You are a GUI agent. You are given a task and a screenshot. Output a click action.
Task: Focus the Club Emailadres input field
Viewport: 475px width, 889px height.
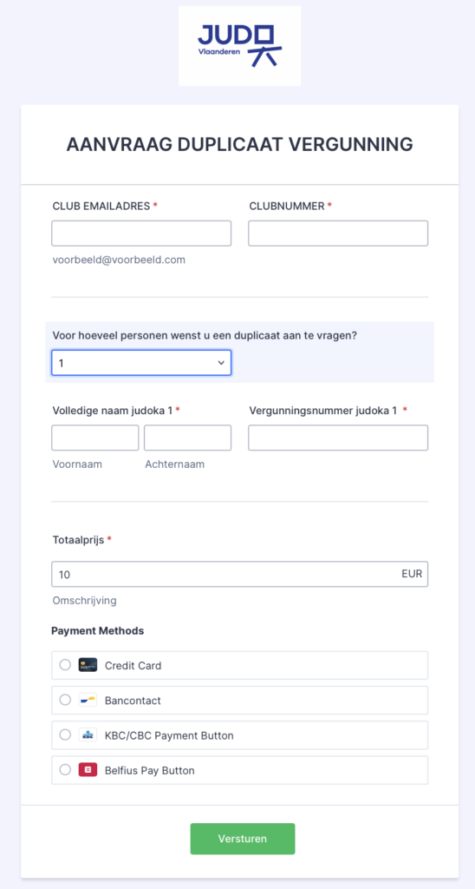141,234
